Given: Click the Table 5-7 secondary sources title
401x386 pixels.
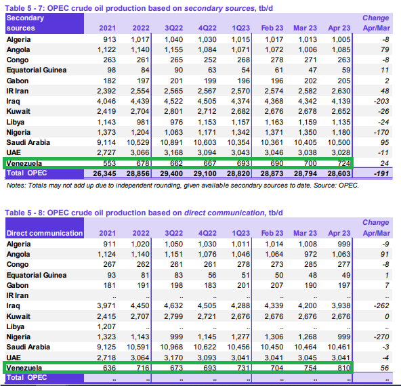Looking at the screenshot, I should click(x=139, y=8).
